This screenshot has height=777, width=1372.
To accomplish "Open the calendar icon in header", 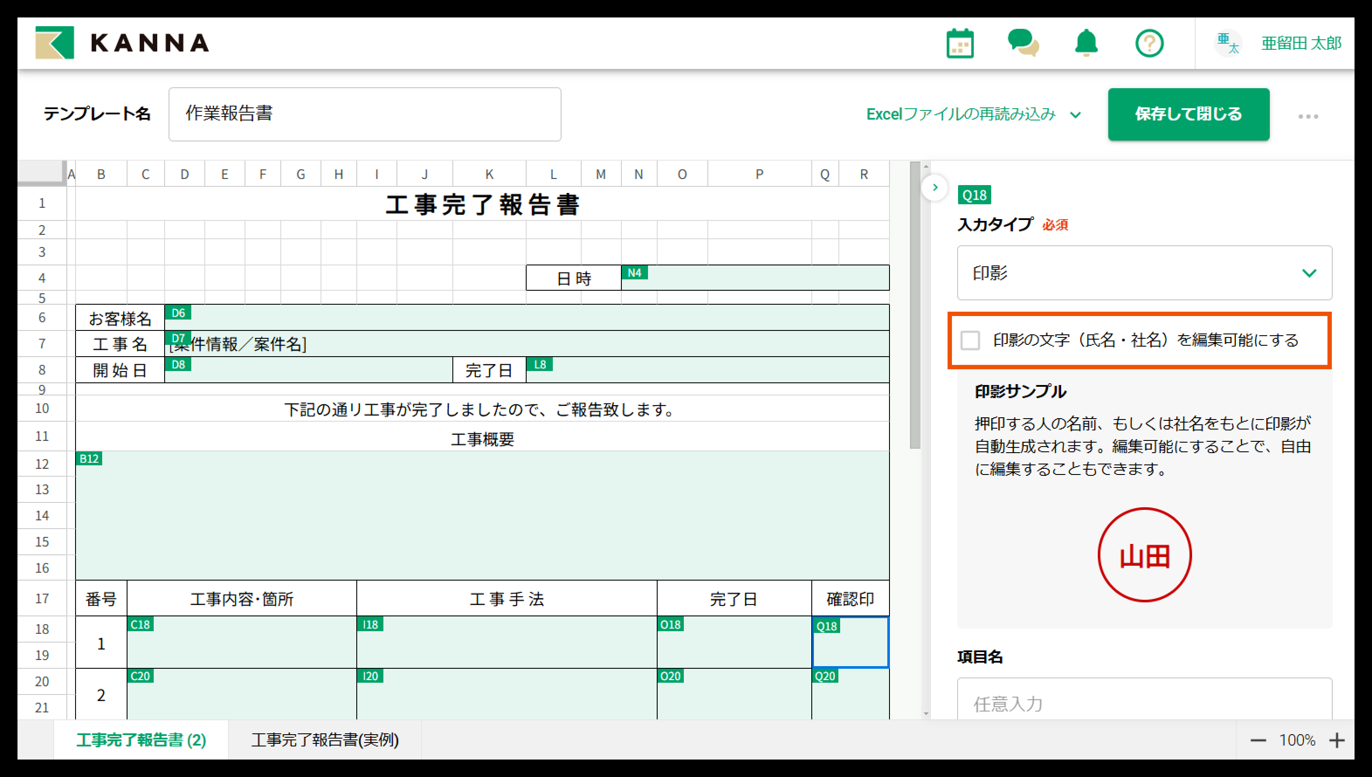I will pos(959,43).
